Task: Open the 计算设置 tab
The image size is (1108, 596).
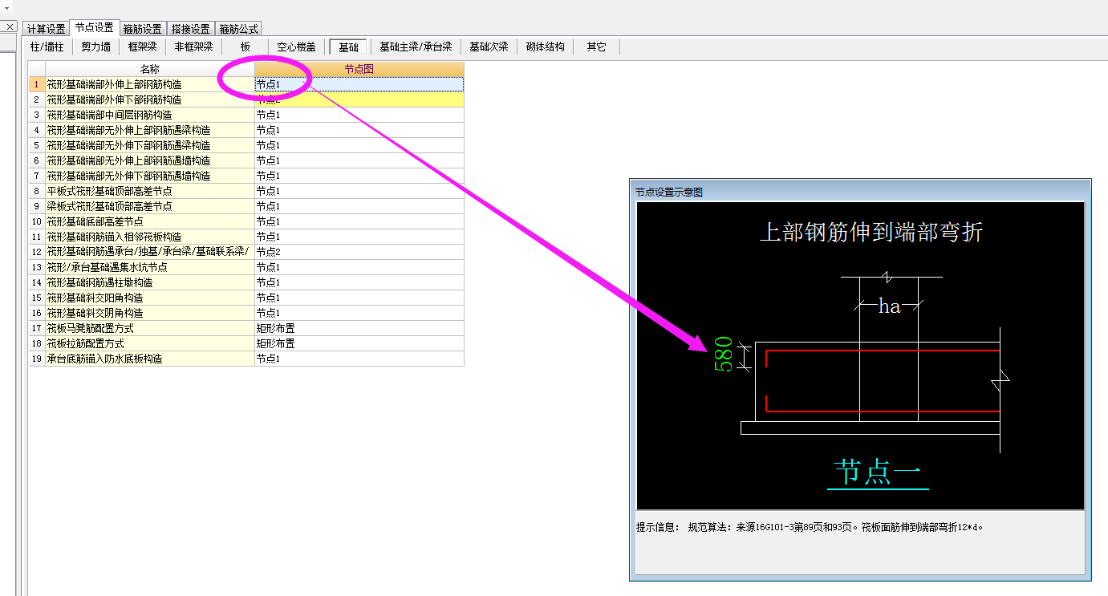Action: [47, 29]
